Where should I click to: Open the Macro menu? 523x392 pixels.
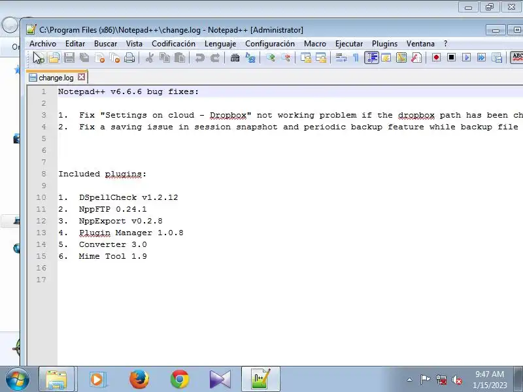pos(315,44)
